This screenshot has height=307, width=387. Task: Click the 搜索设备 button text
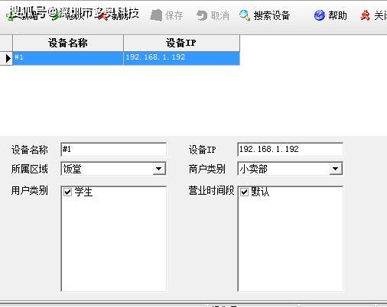[272, 15]
